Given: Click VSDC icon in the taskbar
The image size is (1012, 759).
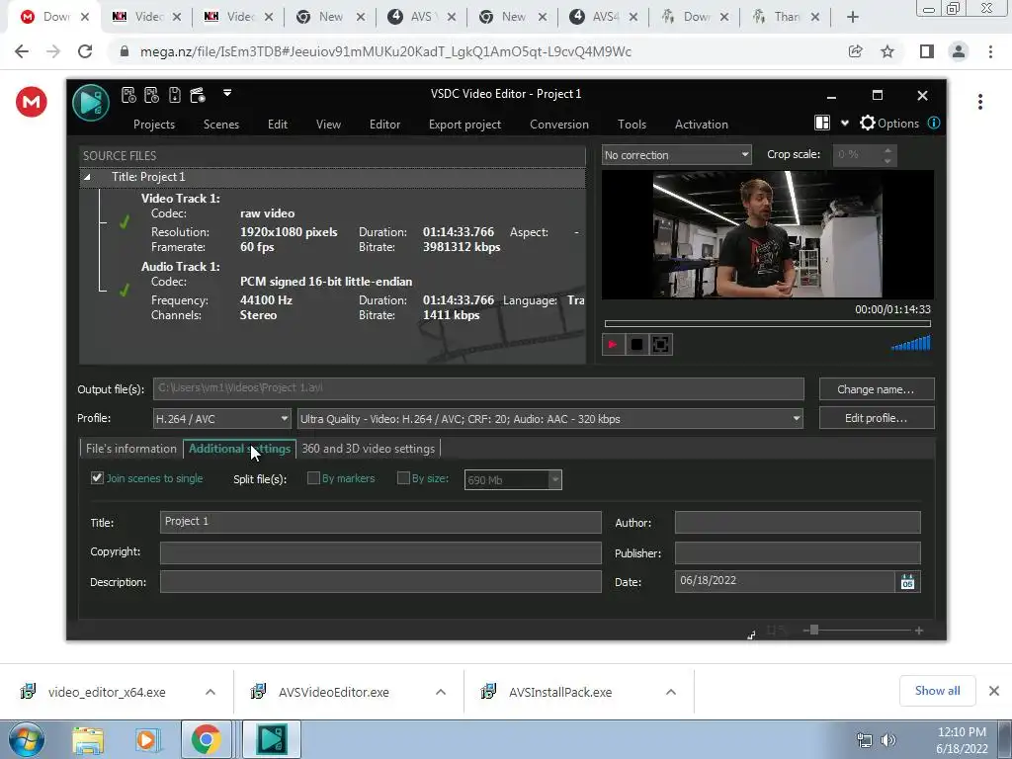Looking at the screenshot, I should coord(271,739).
